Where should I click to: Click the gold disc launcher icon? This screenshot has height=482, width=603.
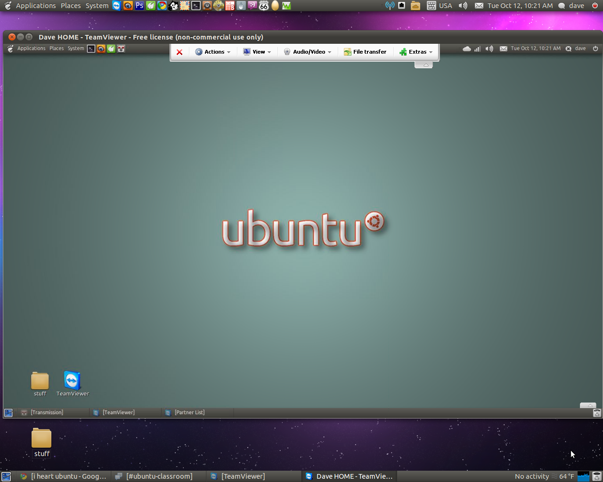[219, 6]
